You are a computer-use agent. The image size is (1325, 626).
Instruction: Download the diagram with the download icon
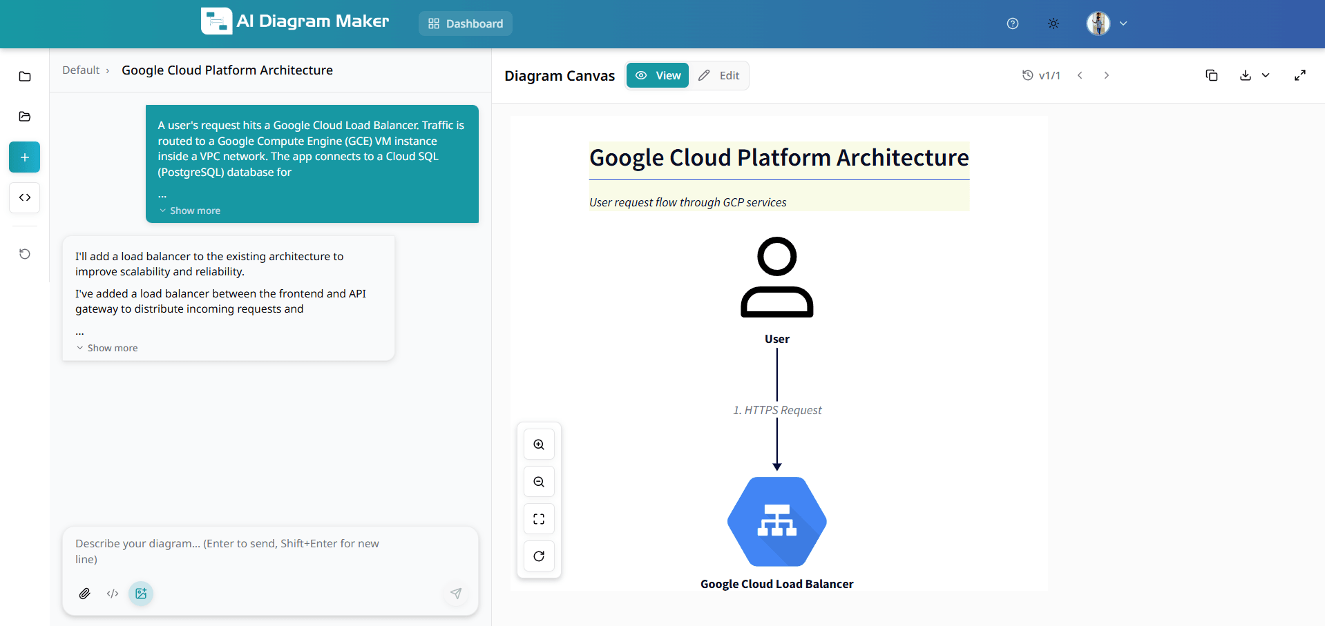coord(1246,75)
